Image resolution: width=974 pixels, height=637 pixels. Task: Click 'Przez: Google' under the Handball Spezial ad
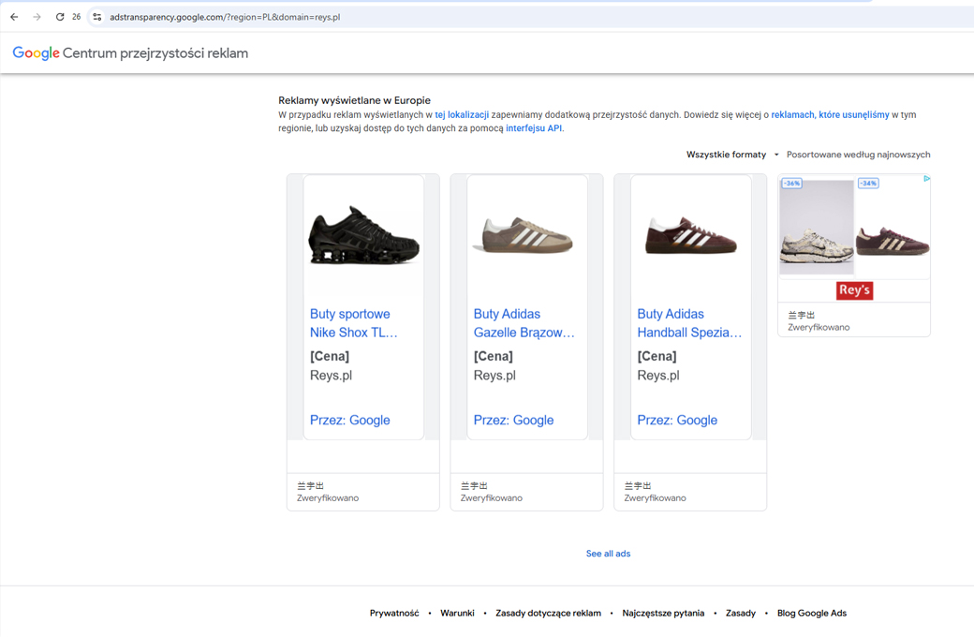click(677, 420)
